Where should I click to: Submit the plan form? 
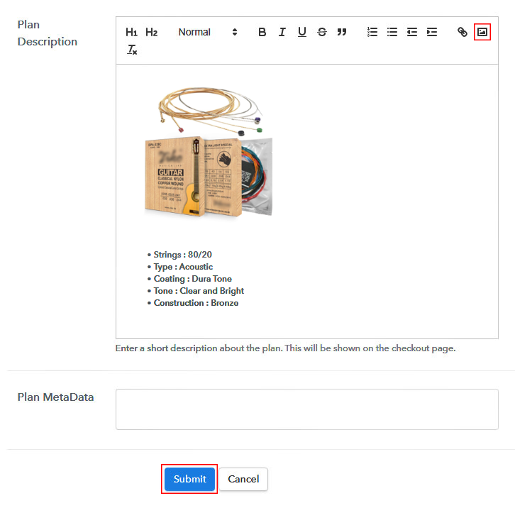189,479
